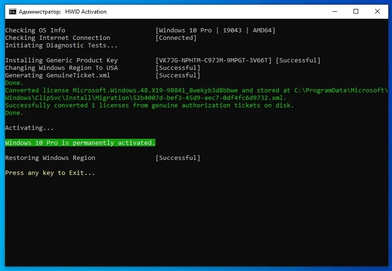Click 'Checking Internet Connection' line
This screenshot has width=392, height=271.
[58, 38]
